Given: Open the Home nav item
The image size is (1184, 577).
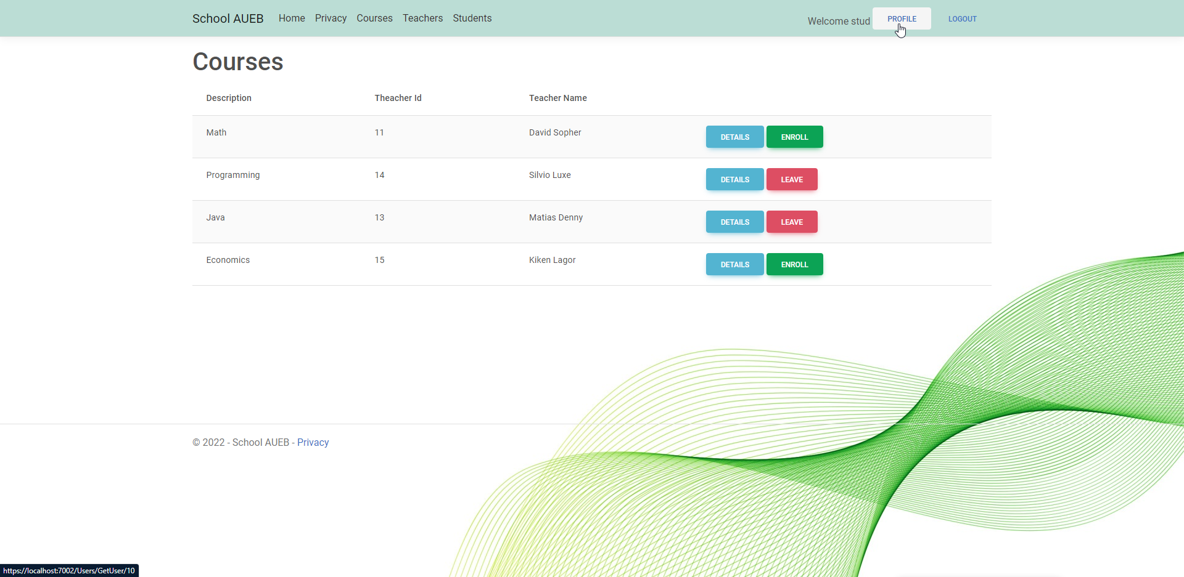Looking at the screenshot, I should [292, 18].
